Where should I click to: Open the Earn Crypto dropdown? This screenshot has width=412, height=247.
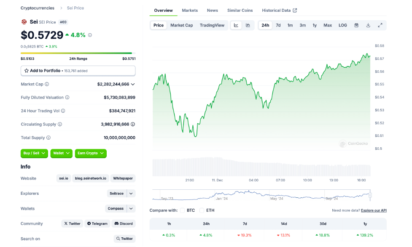(x=91, y=153)
